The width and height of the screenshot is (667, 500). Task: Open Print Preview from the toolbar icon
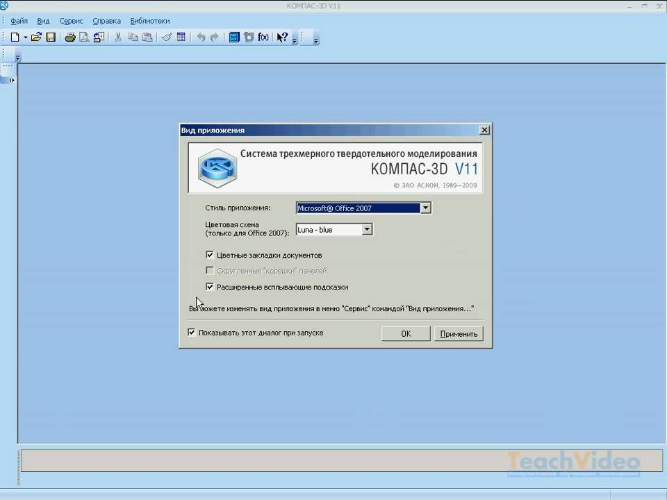tap(84, 37)
